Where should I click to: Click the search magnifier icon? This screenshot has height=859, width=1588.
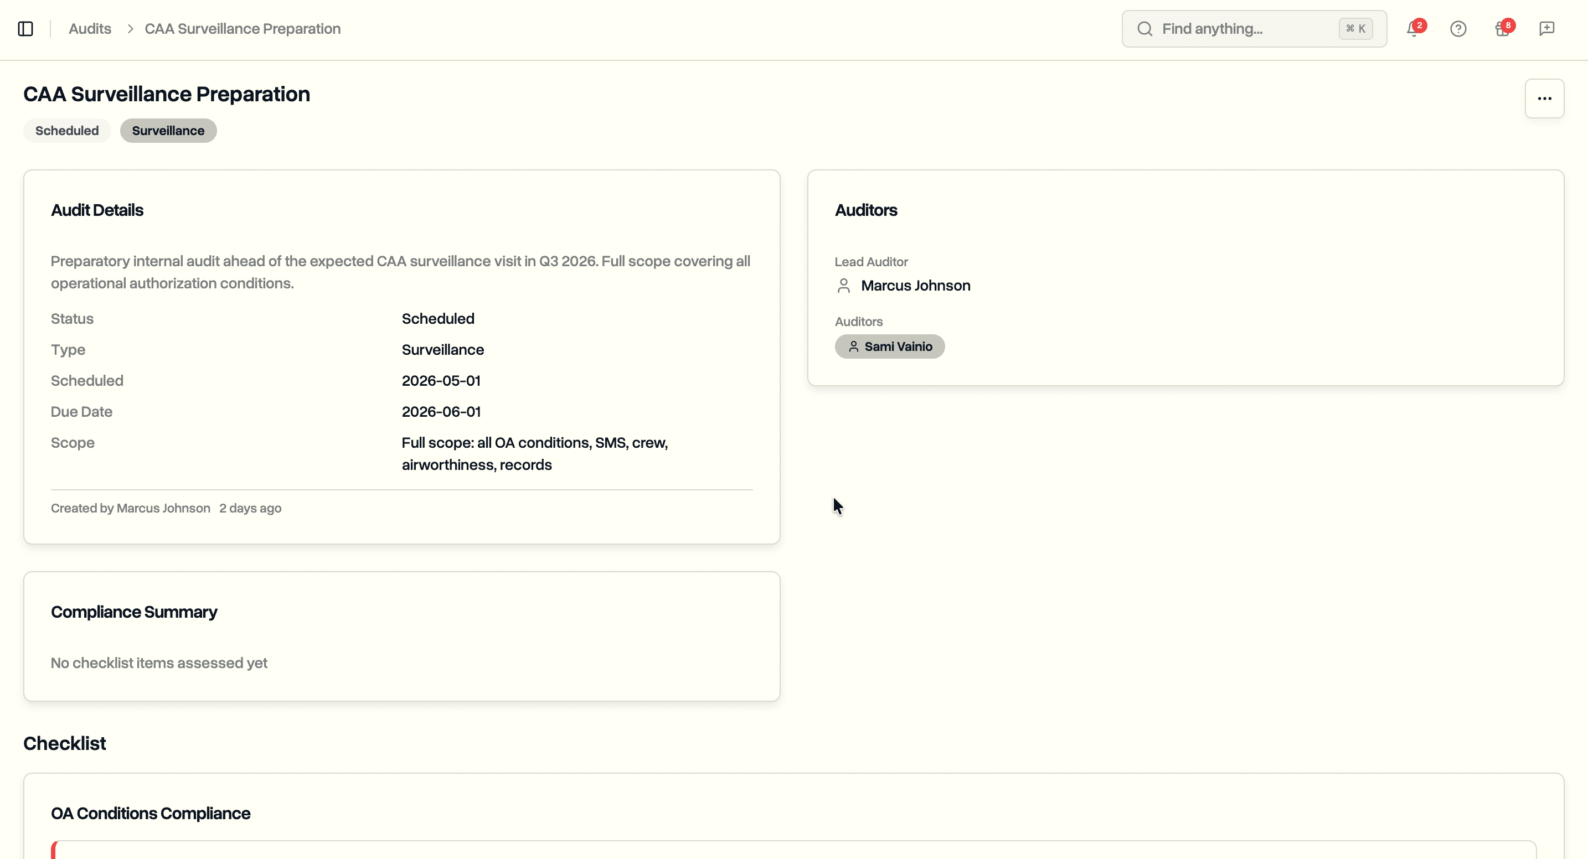[1146, 28]
